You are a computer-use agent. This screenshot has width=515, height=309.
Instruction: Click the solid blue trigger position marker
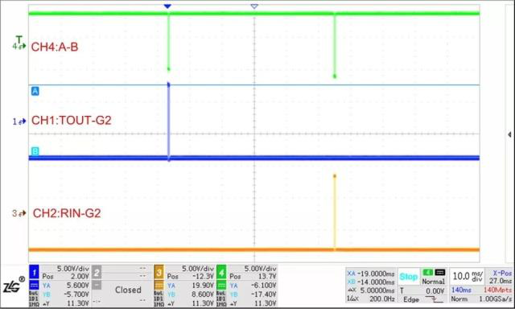(x=167, y=6)
